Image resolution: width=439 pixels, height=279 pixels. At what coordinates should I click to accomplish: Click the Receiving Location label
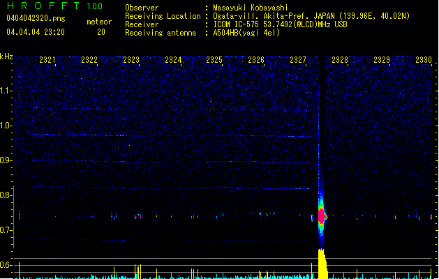pos(163,16)
